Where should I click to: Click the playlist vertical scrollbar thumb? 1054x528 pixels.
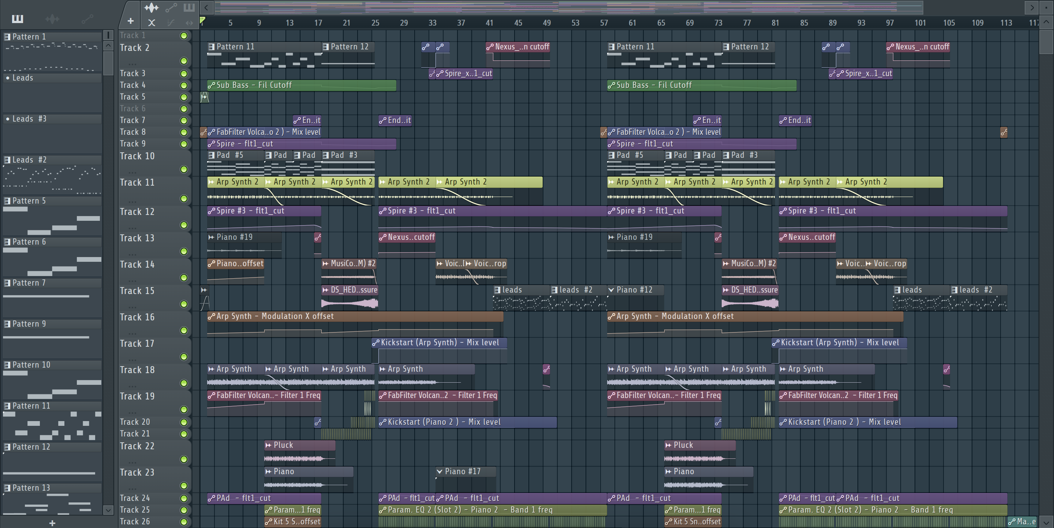point(1046,42)
